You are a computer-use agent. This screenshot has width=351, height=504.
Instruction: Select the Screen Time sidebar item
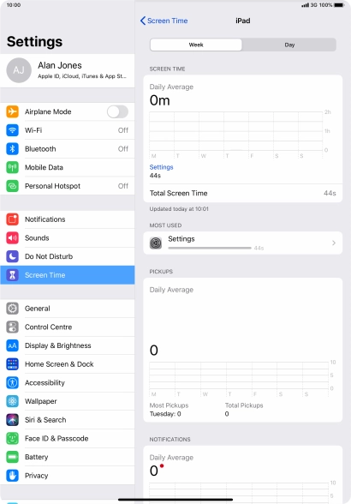point(68,275)
